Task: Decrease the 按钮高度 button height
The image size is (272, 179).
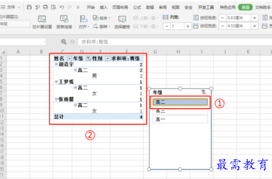Action: (x=223, y=18)
